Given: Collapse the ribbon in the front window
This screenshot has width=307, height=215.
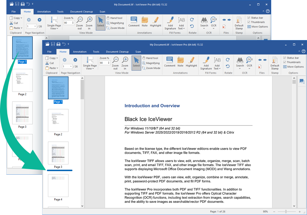Looking at the screenshot, I should [x=299, y=51].
